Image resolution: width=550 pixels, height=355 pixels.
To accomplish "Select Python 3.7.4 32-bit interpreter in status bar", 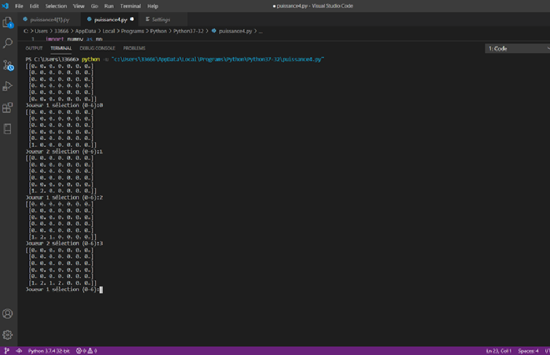I will (48, 351).
